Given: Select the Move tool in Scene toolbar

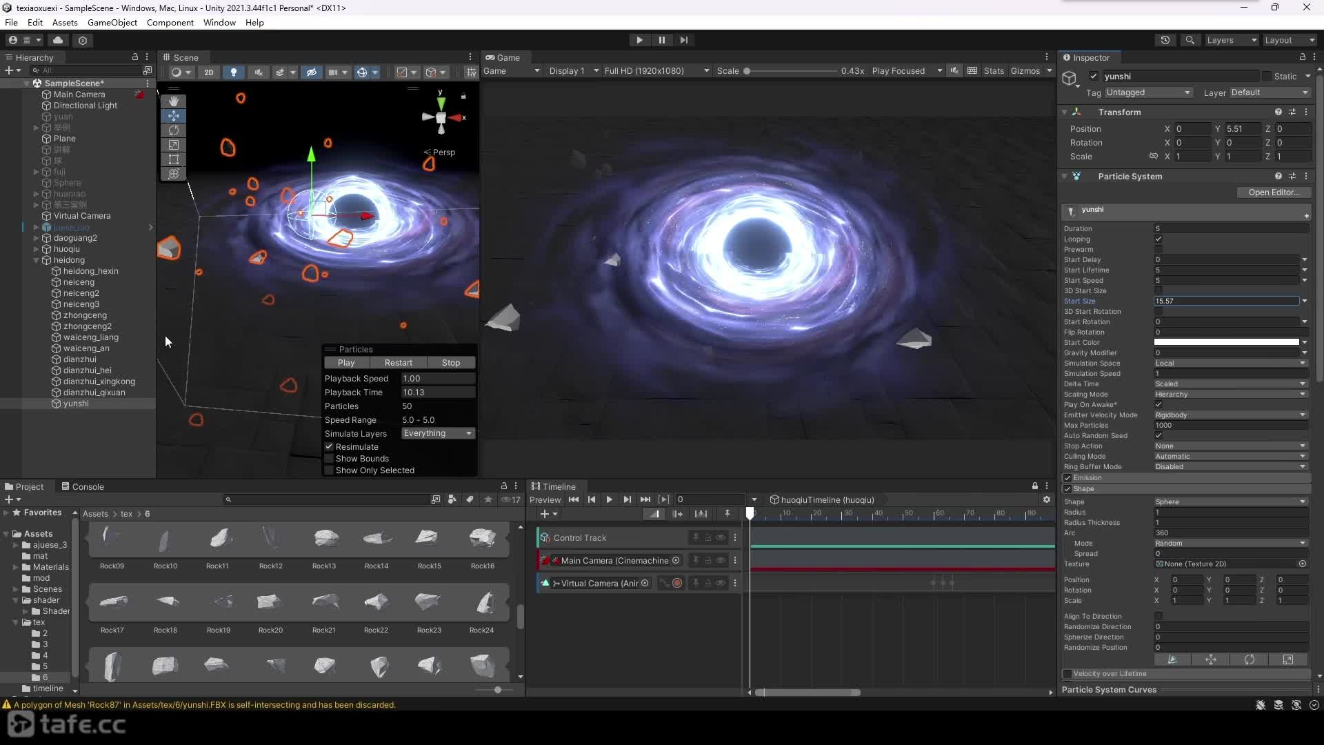Looking at the screenshot, I should coord(174,116).
